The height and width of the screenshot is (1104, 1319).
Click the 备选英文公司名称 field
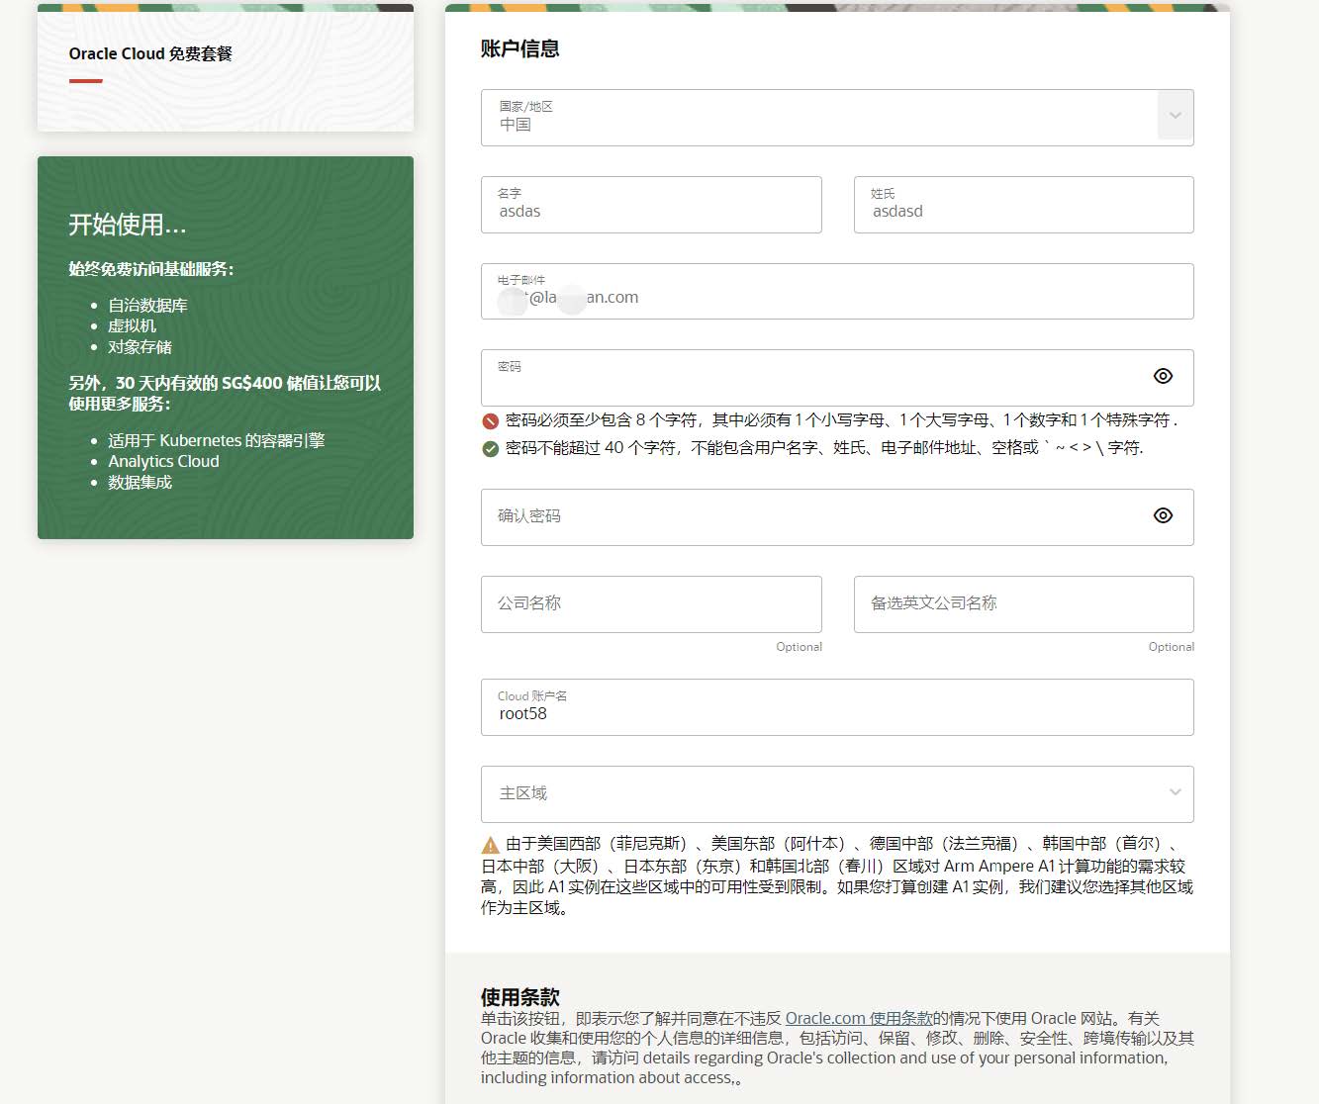pos(1024,604)
